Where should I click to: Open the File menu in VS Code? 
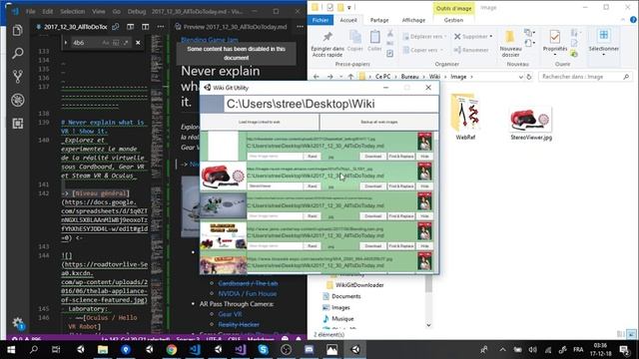click(x=31, y=11)
